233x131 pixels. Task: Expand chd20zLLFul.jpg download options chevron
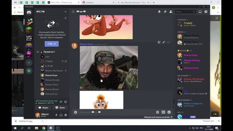pos(43,121)
